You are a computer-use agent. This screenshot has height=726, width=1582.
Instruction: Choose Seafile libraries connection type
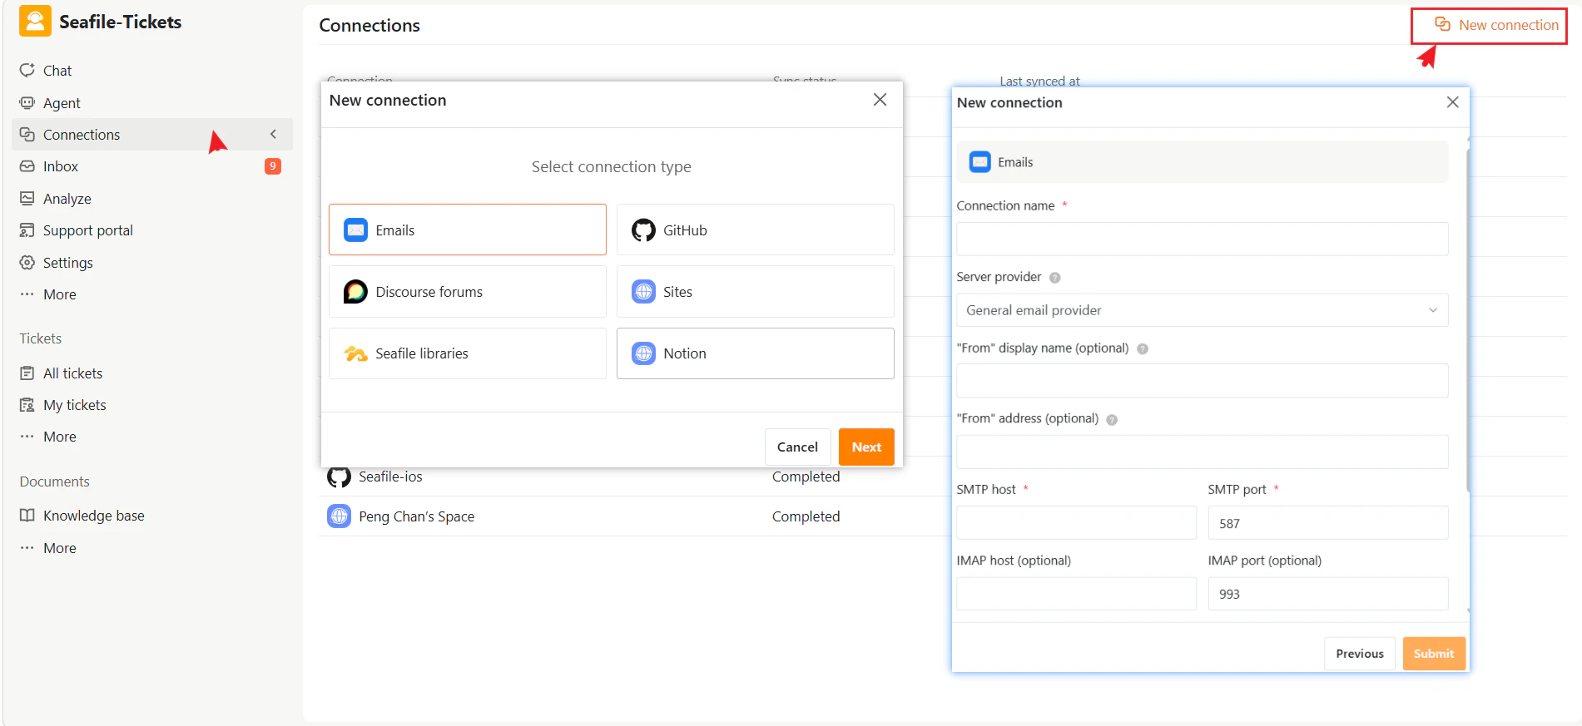pyautogui.click(x=468, y=353)
